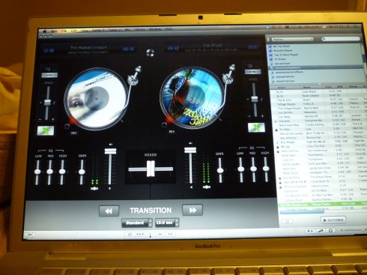Viewport: 367px width, 275px height.
Task: Click the right deck play button with green icon
Action: coord(256,127)
